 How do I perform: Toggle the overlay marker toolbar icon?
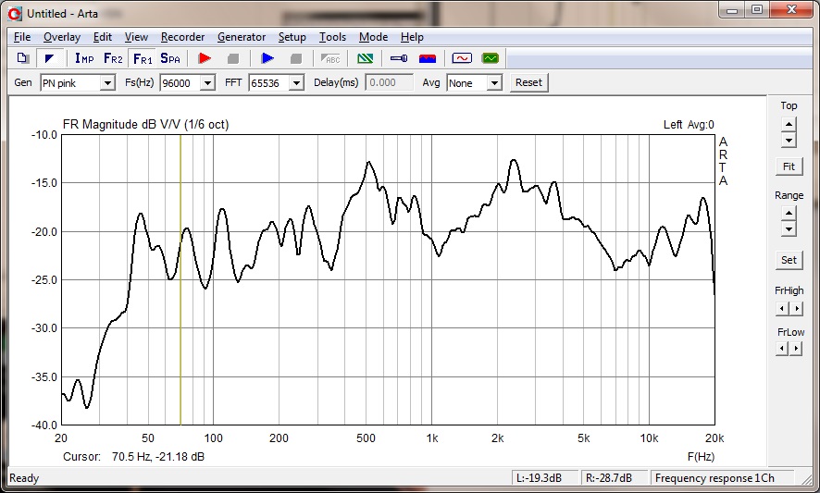[x=50, y=58]
